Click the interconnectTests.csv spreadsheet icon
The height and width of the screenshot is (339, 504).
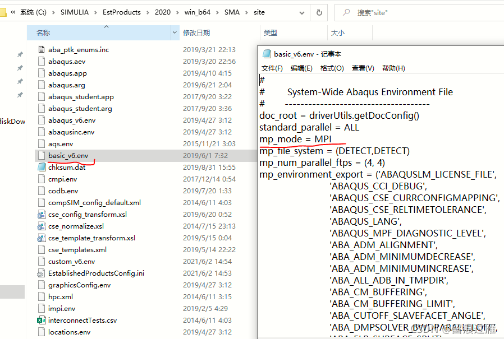click(x=42, y=320)
